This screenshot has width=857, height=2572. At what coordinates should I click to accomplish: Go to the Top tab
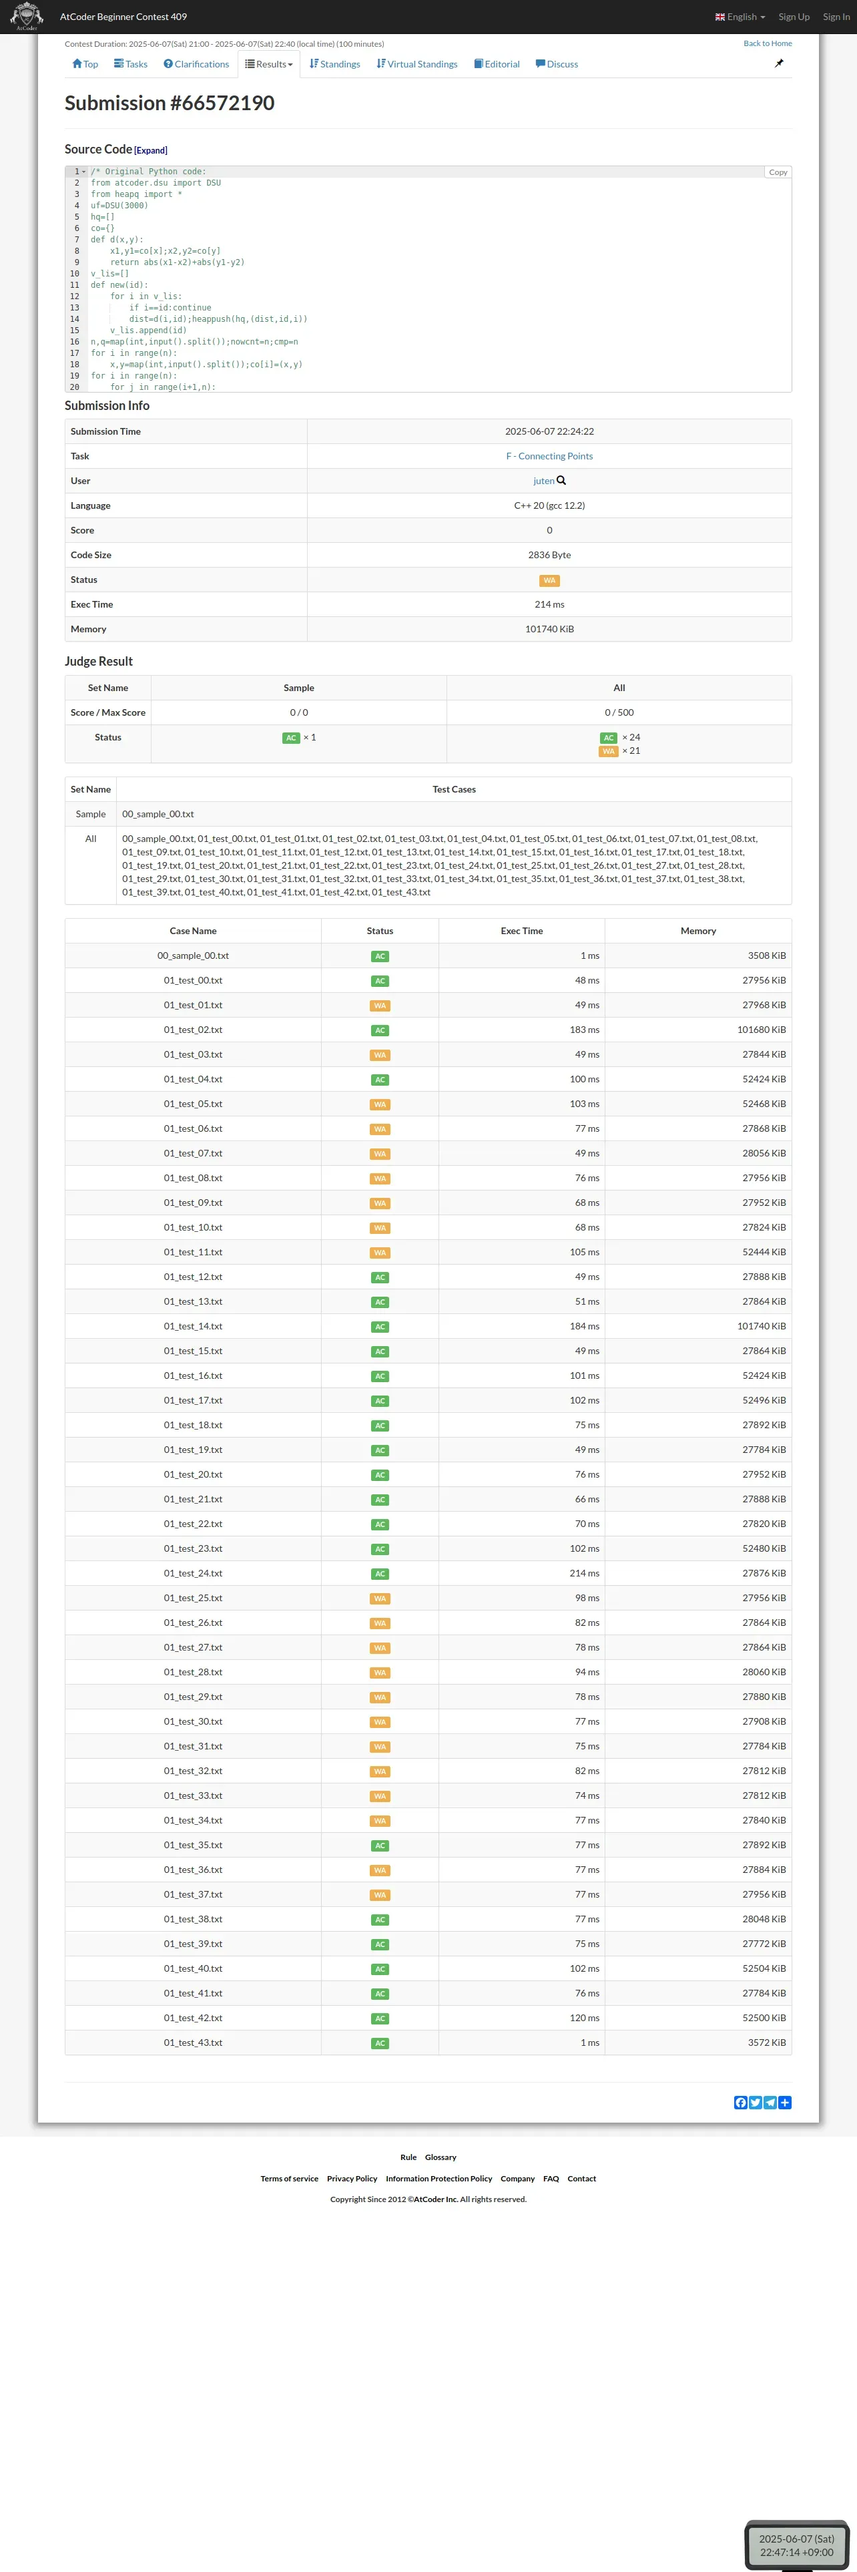click(x=85, y=64)
